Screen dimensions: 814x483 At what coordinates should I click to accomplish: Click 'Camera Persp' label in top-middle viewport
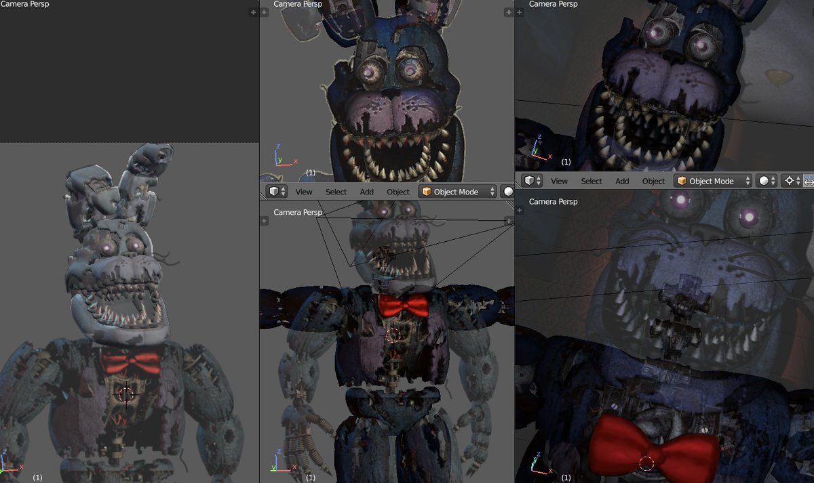(298, 4)
